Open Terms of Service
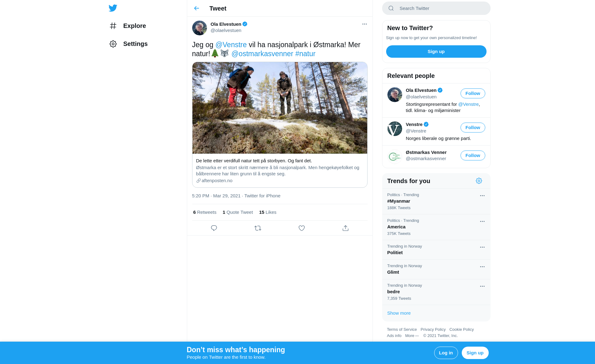Viewport: 595px width, 364px height. pos(402,330)
